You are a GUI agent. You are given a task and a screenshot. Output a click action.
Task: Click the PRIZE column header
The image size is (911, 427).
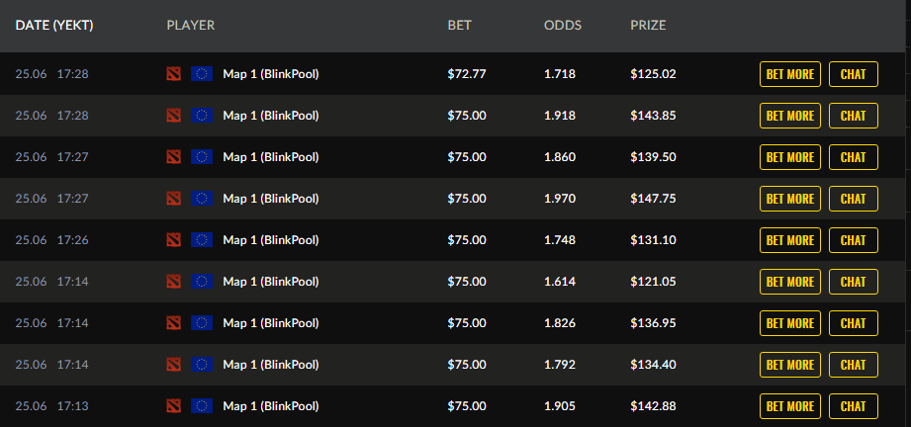(x=648, y=26)
